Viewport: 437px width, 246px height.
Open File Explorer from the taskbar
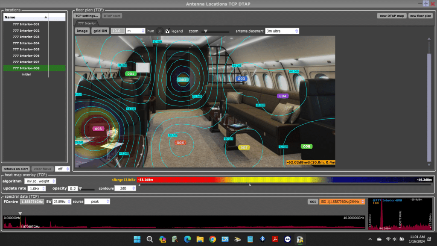(x=200, y=239)
